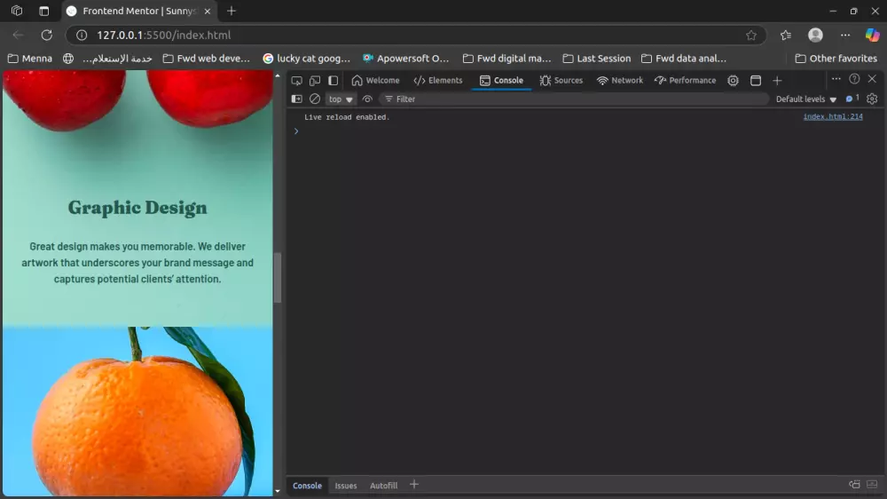The width and height of the screenshot is (887, 499).
Task: Open the Menna bookmarks folder
Action: tap(30, 59)
